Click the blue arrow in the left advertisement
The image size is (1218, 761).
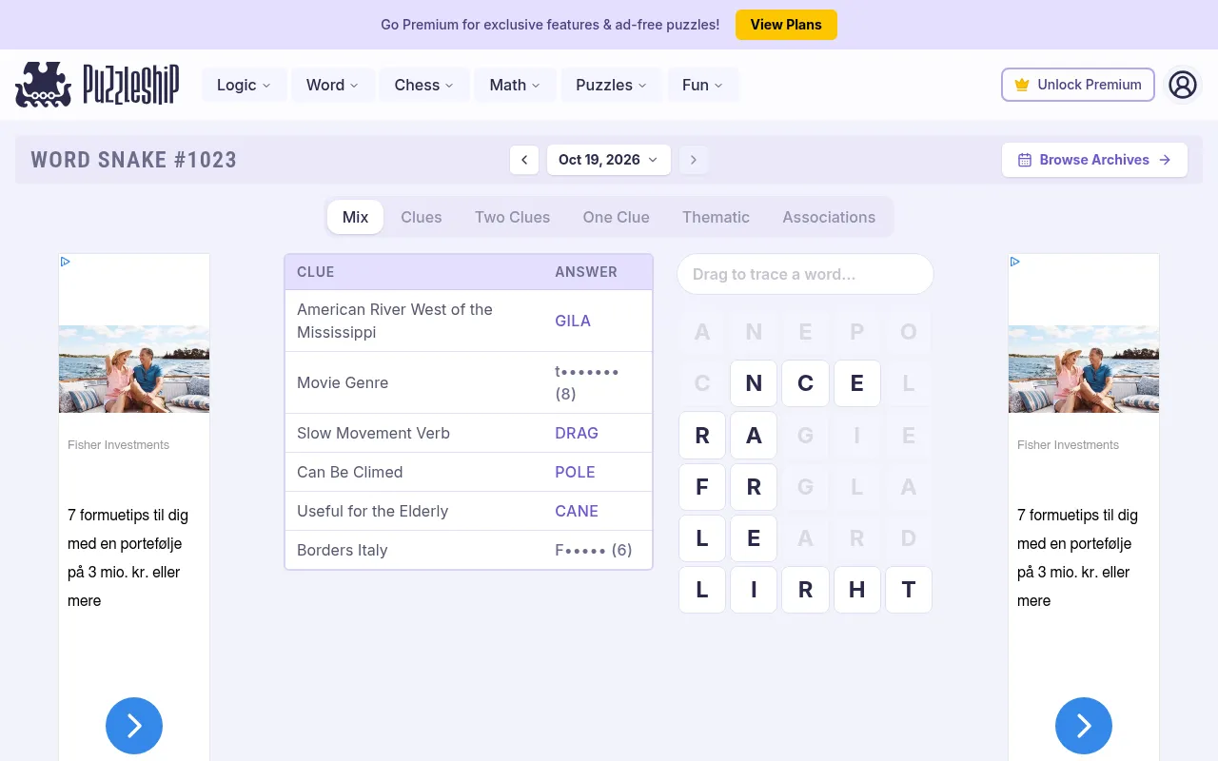pyautogui.click(x=134, y=726)
